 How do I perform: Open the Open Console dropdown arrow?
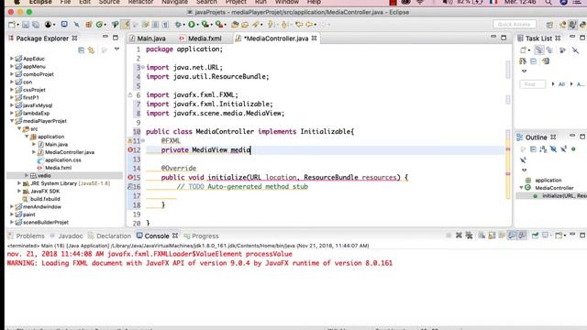(565, 236)
